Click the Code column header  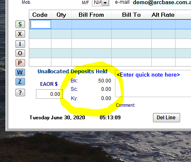point(40,15)
